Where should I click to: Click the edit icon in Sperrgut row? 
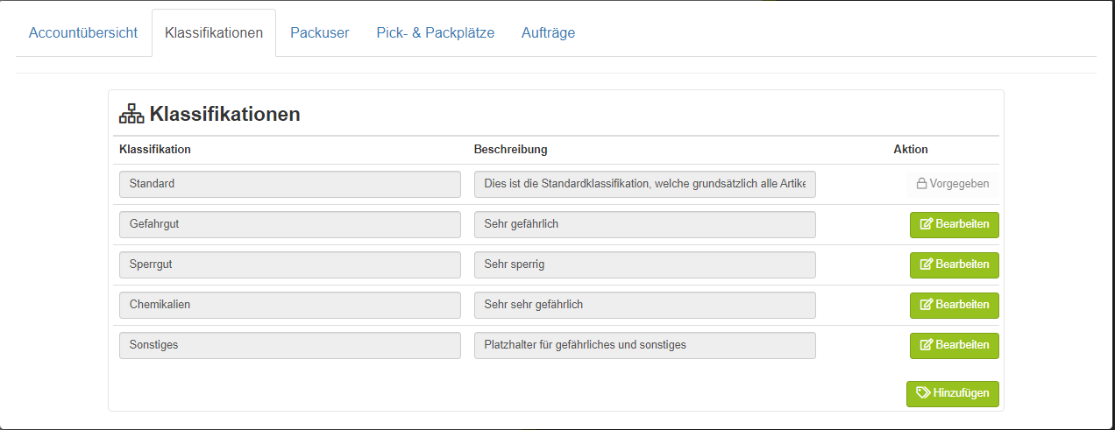926,264
